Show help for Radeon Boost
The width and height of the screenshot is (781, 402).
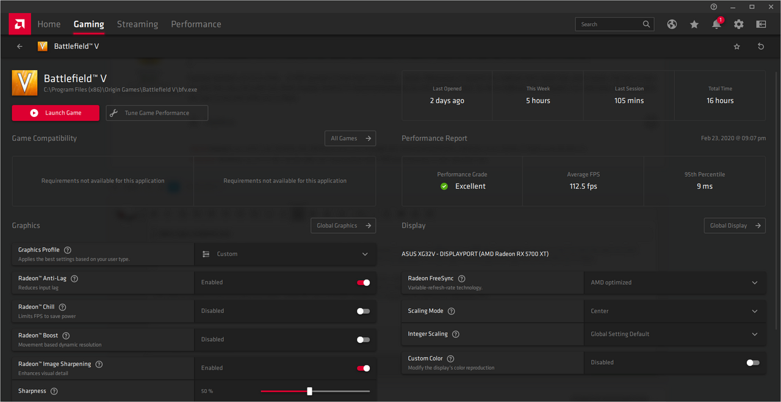tap(66, 336)
